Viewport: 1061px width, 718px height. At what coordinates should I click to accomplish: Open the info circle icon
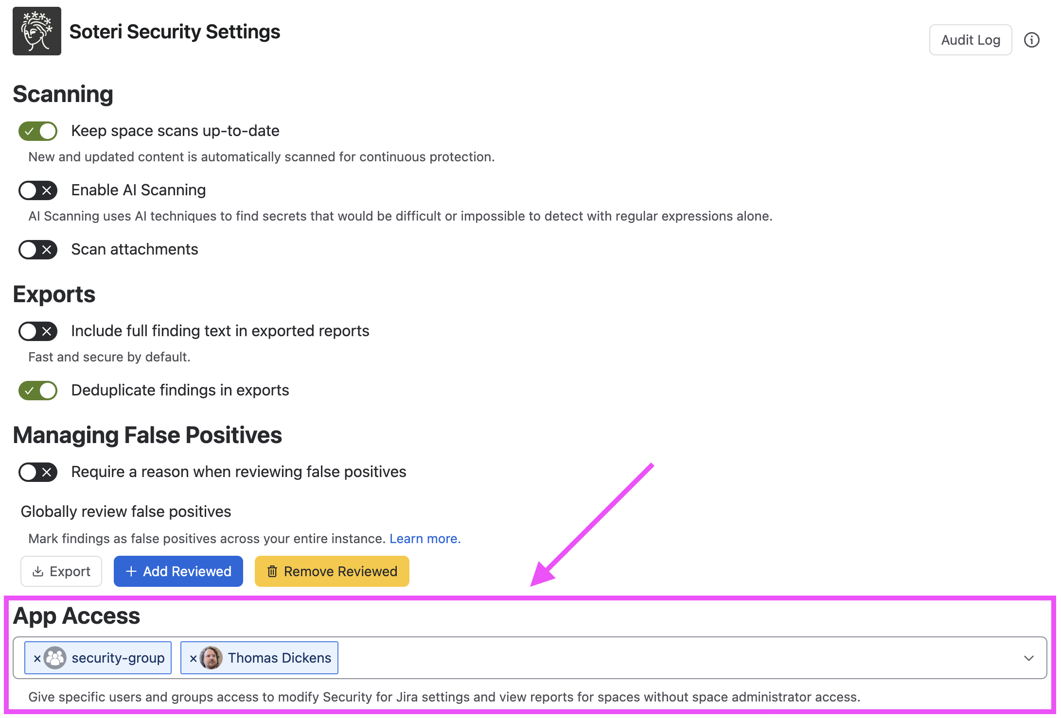[x=1031, y=40]
